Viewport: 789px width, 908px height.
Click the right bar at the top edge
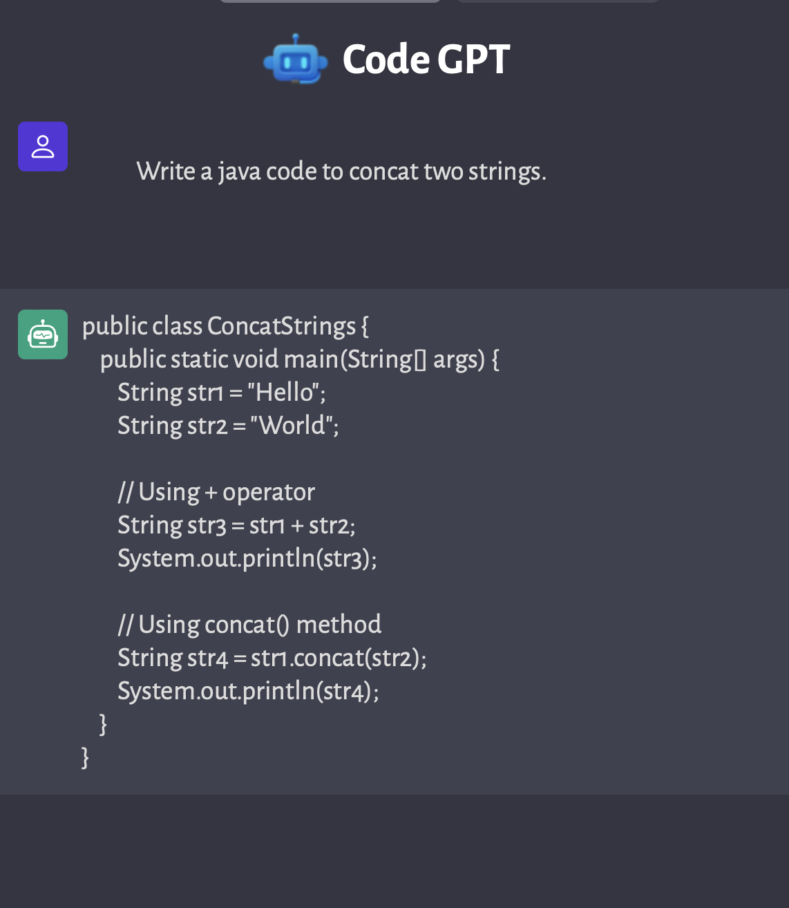click(558, 1)
